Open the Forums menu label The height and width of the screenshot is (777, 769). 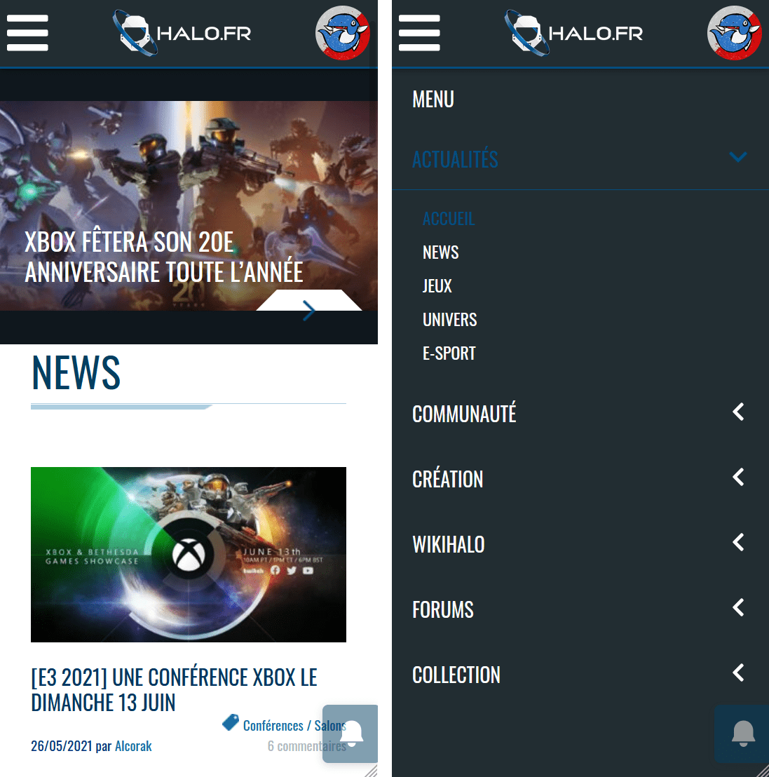pyautogui.click(x=442, y=609)
